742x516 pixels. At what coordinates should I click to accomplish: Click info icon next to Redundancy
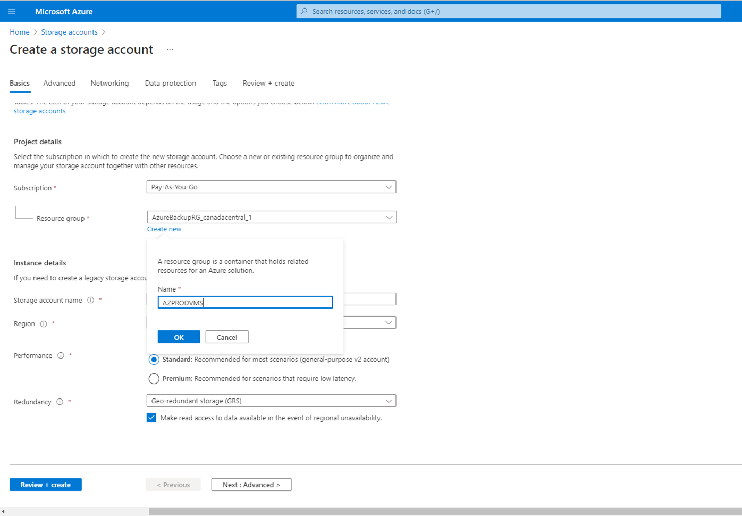click(x=60, y=402)
